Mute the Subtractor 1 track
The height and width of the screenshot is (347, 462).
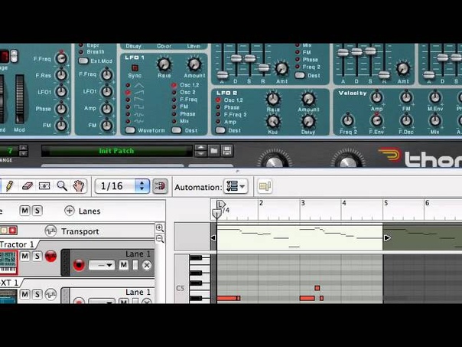24,256
